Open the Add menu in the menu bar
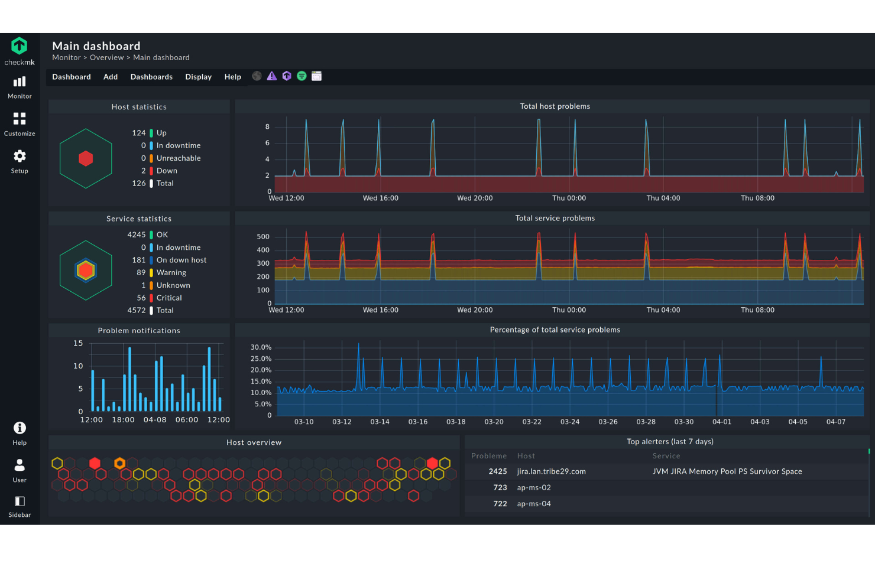 pos(111,77)
